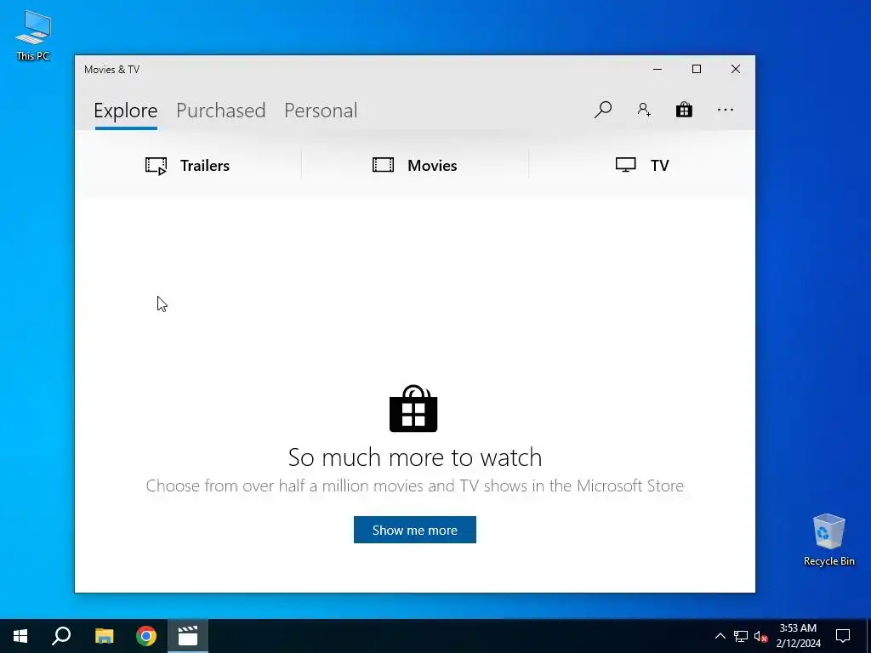The height and width of the screenshot is (653, 871).
Task: Show hidden system tray icons
Action: [720, 636]
